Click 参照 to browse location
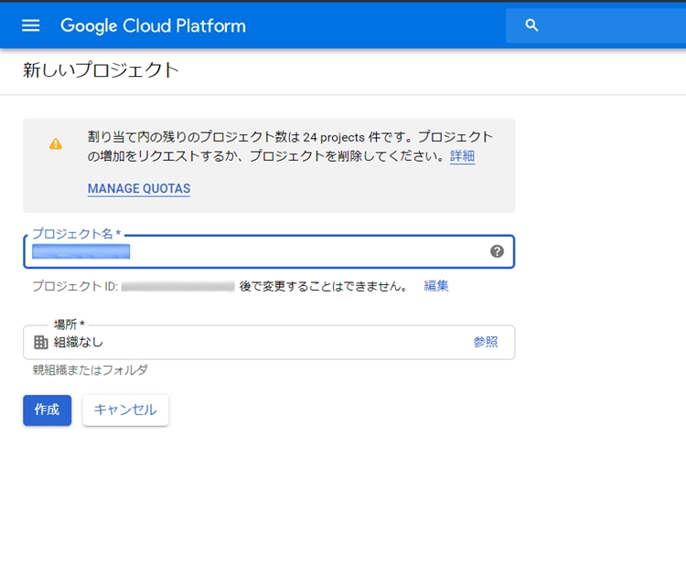Screen dimensions: 686x574 [485, 342]
